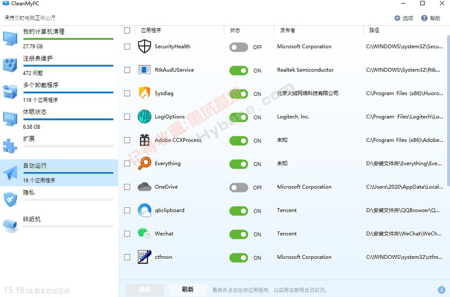Click the ctfmon notepad pen icon
The height and width of the screenshot is (297, 450).
(x=144, y=257)
